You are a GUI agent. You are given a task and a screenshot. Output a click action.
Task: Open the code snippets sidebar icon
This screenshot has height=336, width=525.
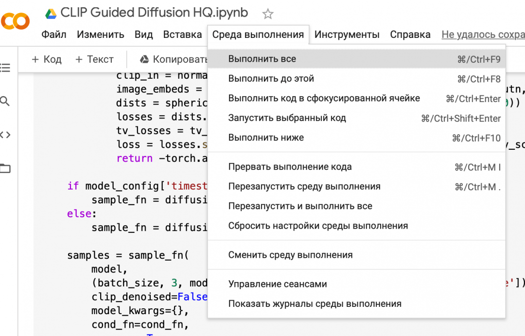click(x=5, y=135)
